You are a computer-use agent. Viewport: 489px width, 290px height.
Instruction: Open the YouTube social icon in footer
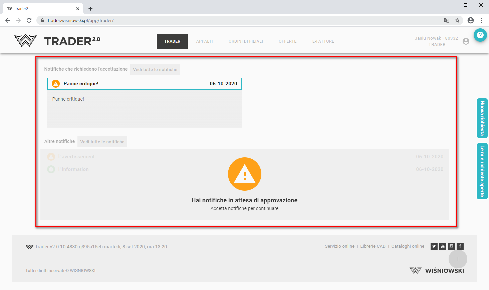443,246
